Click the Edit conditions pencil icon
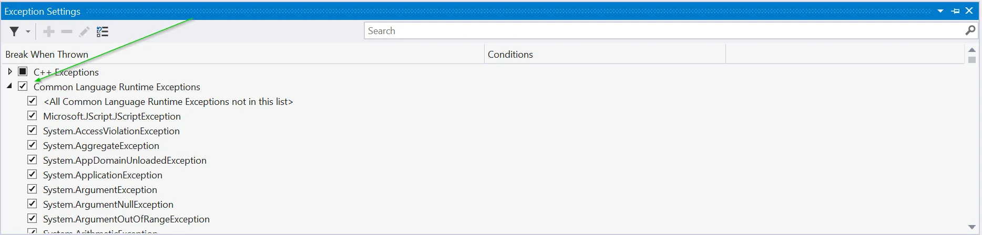 pyautogui.click(x=84, y=32)
